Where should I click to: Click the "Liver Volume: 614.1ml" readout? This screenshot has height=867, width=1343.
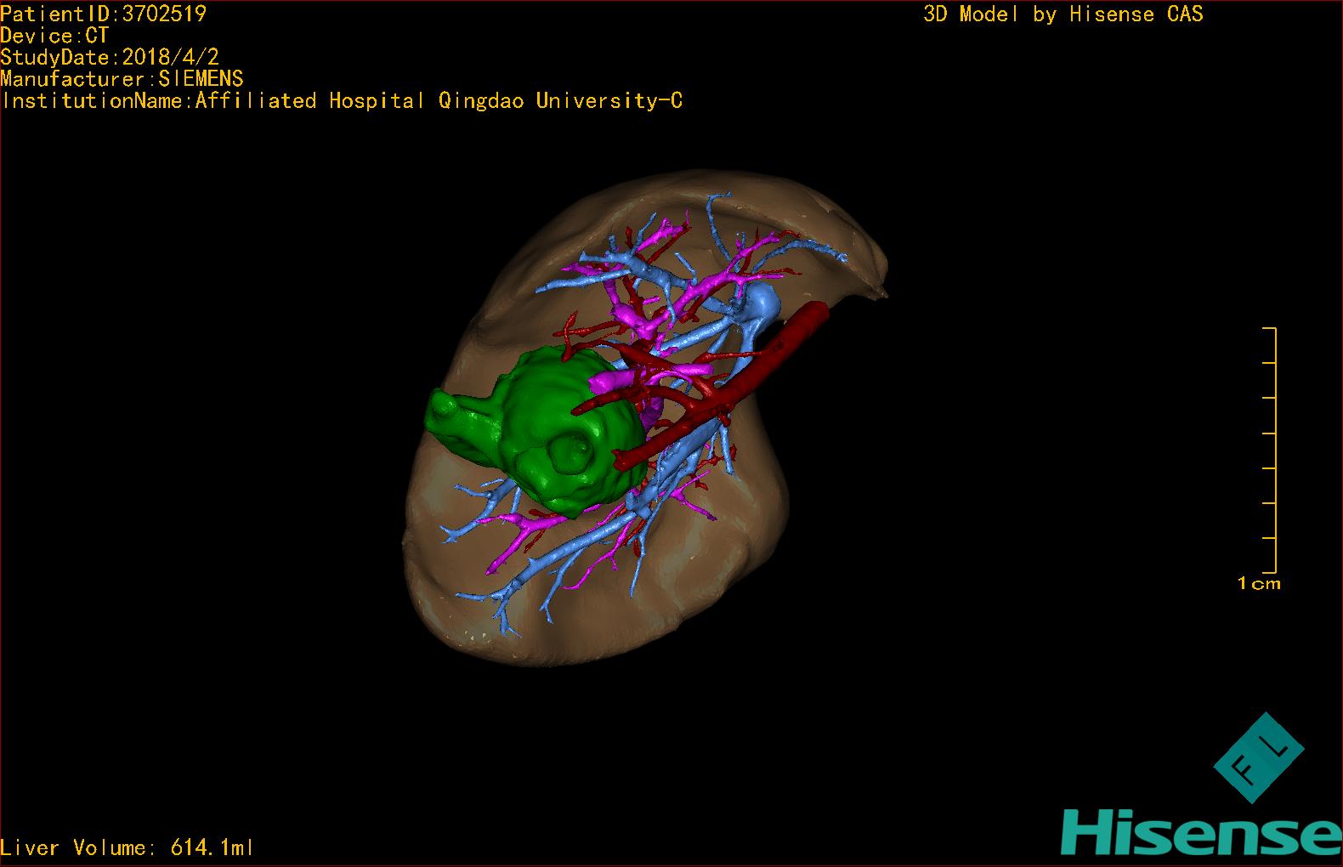pyautogui.click(x=127, y=847)
